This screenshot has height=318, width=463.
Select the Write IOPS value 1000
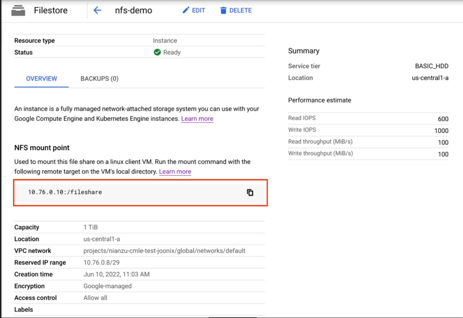tap(441, 130)
